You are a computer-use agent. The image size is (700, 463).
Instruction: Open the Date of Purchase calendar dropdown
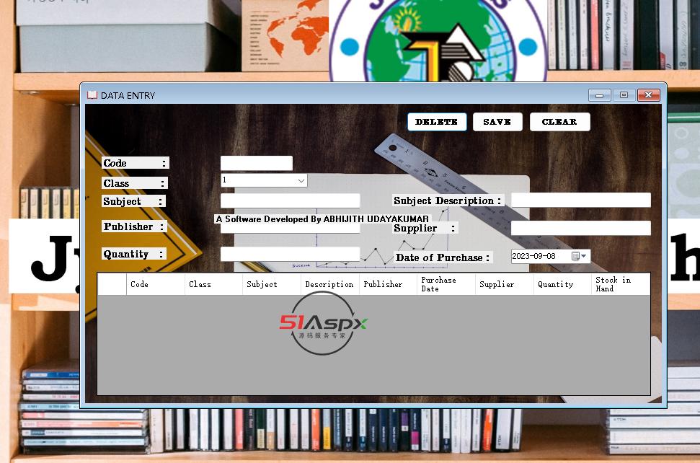click(x=579, y=256)
